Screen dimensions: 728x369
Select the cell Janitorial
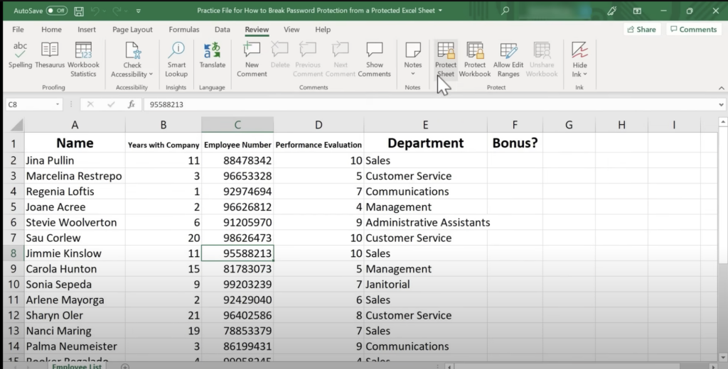click(x=425, y=284)
